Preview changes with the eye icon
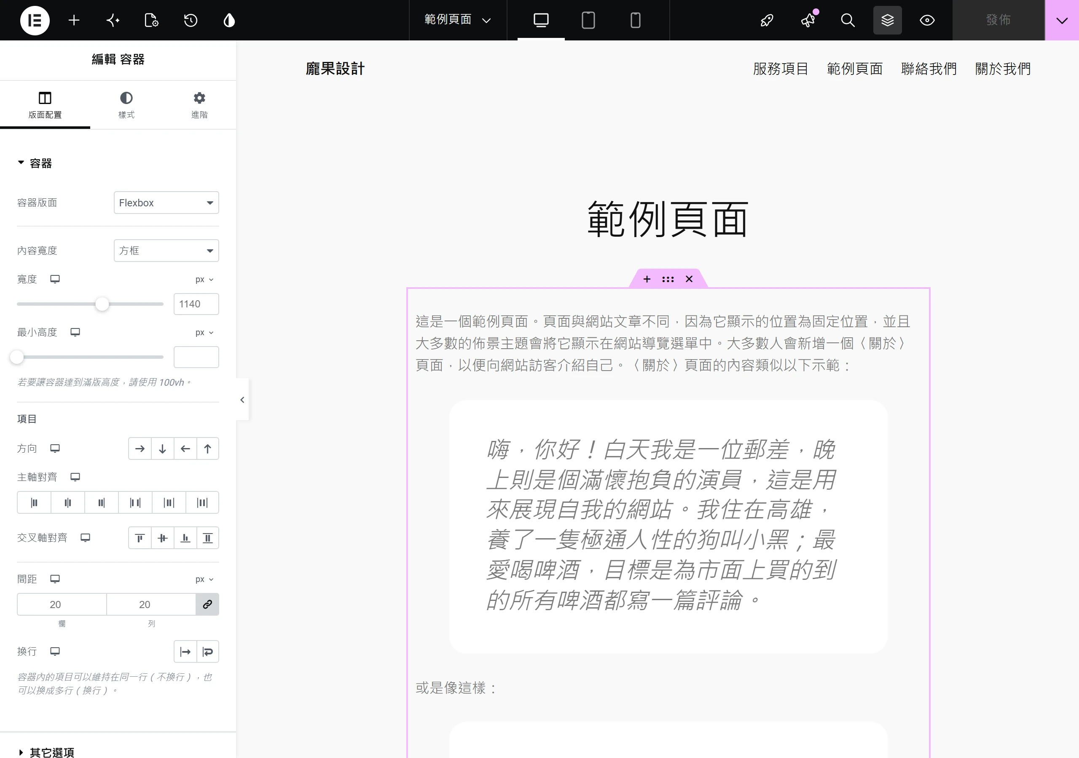 click(927, 20)
